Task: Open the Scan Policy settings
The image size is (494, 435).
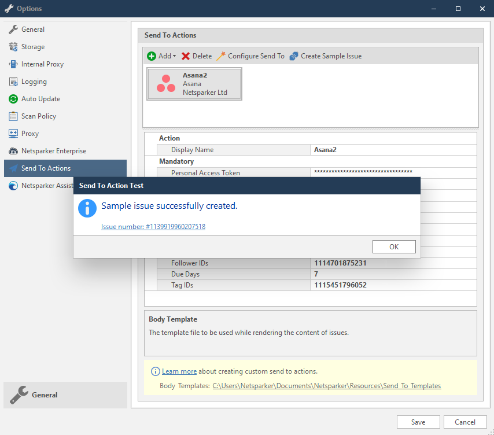Action: (x=39, y=116)
